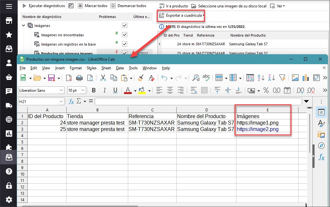Click the Cut scissors icon in Calc
The height and width of the screenshot is (207, 330).
103,78
